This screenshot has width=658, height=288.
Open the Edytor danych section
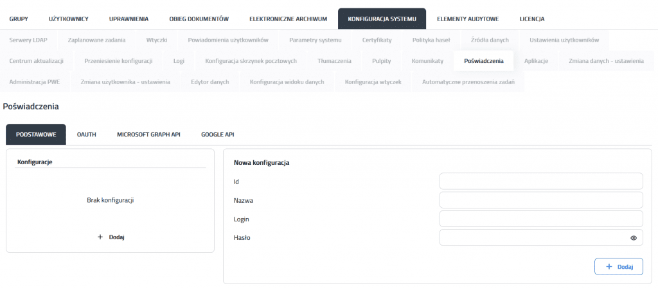[210, 81]
